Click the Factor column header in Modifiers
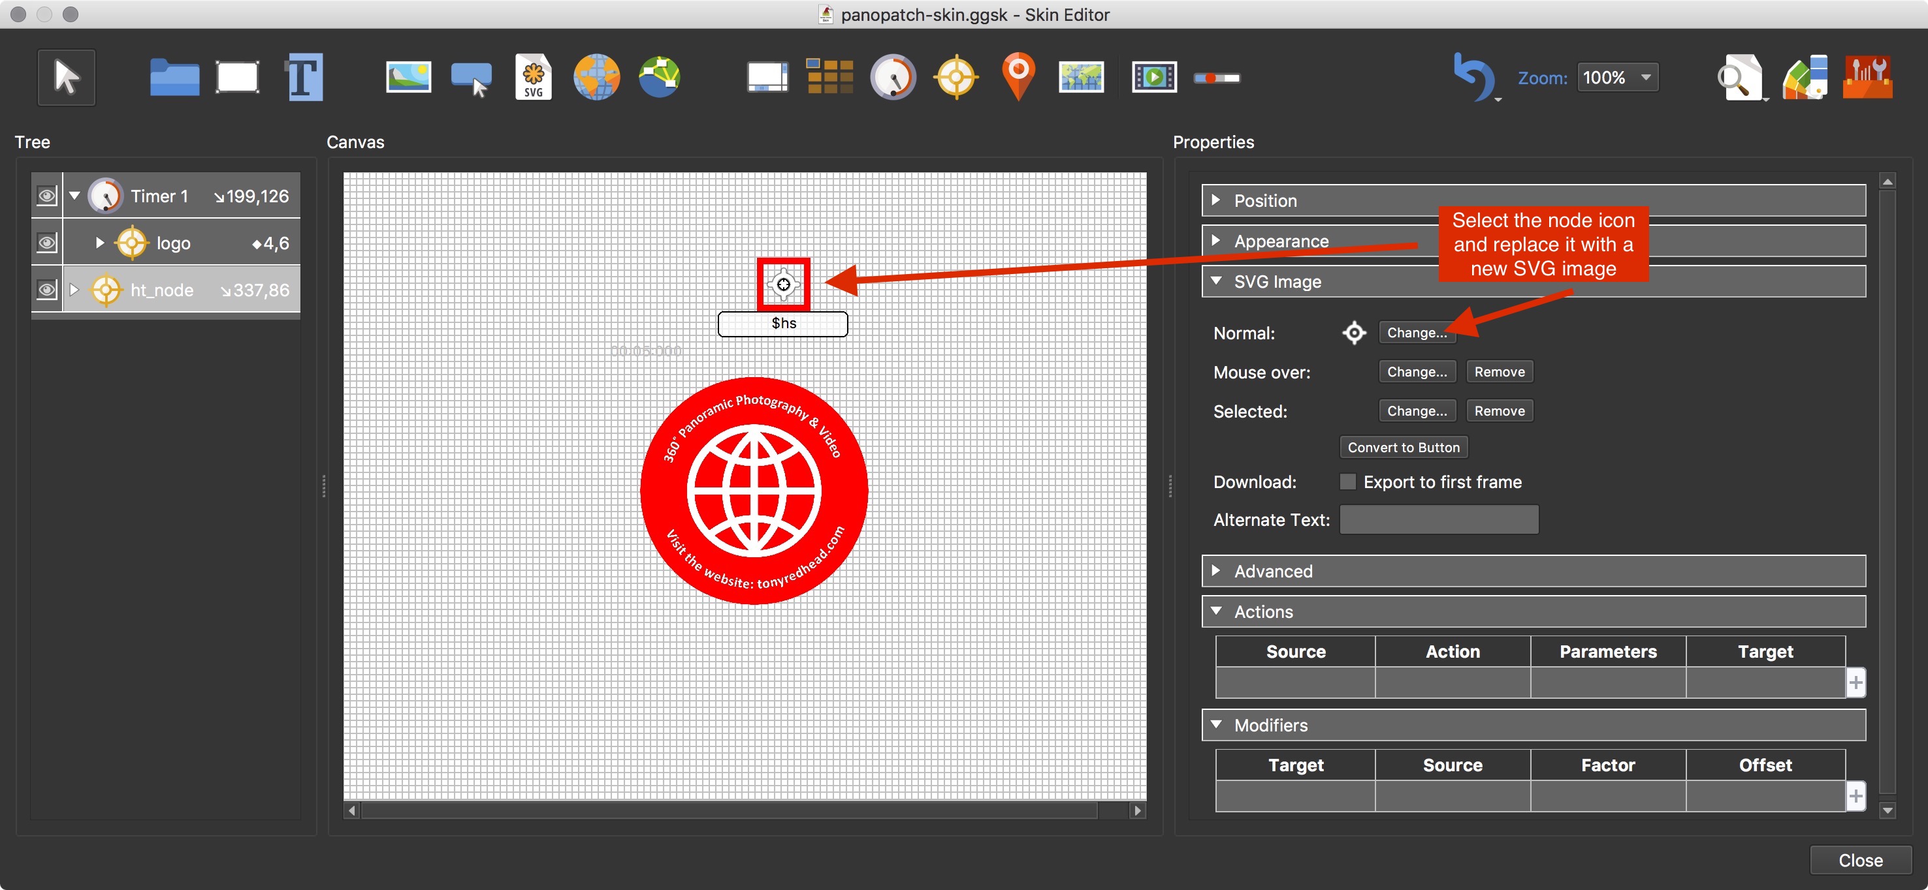The height and width of the screenshot is (890, 1928). (1608, 765)
